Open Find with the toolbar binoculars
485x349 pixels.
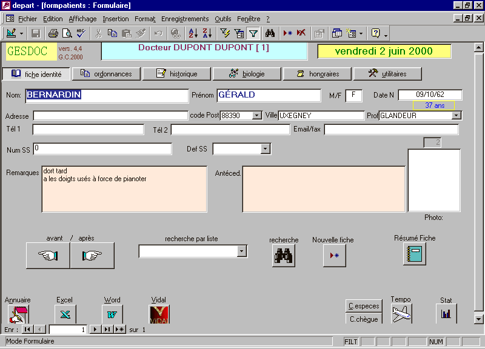(x=270, y=33)
